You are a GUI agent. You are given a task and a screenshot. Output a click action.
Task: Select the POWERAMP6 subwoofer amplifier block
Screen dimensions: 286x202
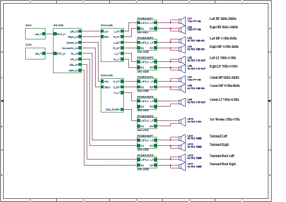pyautogui.click(x=147, y=123)
